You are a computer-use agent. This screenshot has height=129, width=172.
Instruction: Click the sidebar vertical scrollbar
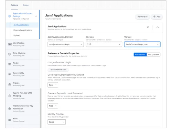pos(41,108)
